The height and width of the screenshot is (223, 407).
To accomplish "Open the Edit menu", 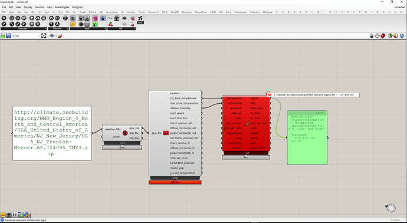I will coord(11,7).
